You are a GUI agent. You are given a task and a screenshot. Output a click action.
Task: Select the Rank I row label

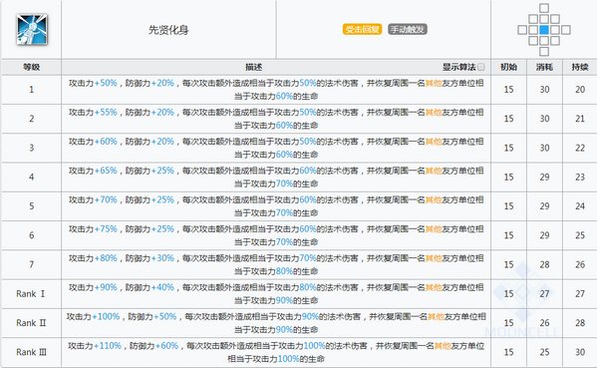pos(31,294)
